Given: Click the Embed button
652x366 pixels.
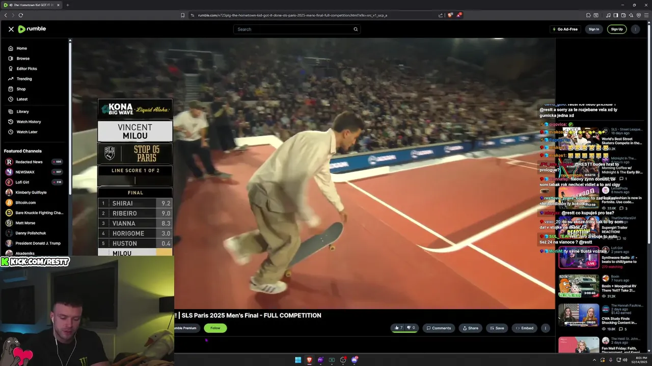Looking at the screenshot, I should tap(524, 328).
